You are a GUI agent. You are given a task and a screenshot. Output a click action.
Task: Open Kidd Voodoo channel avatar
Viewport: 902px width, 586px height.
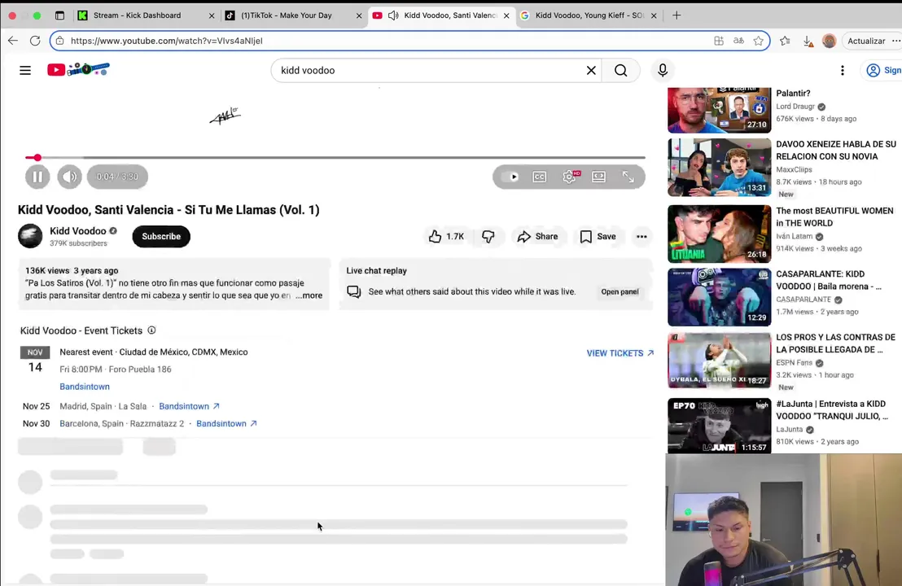coord(30,236)
